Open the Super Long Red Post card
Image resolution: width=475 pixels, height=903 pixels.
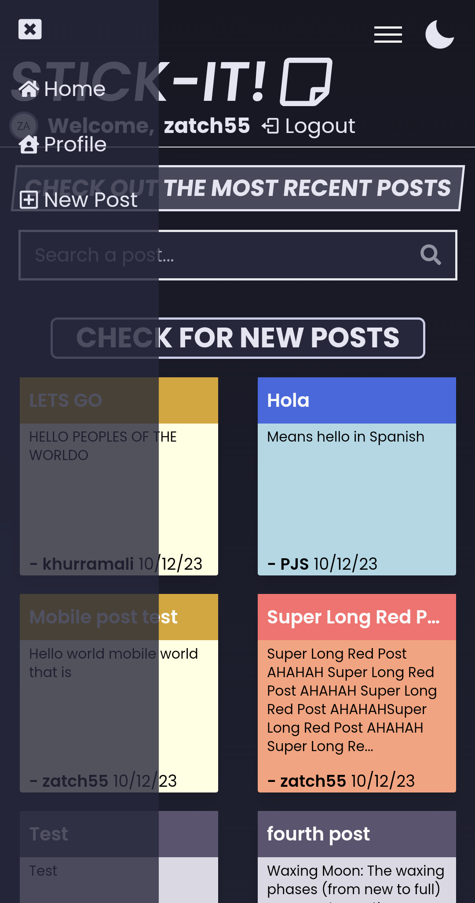pos(357,693)
